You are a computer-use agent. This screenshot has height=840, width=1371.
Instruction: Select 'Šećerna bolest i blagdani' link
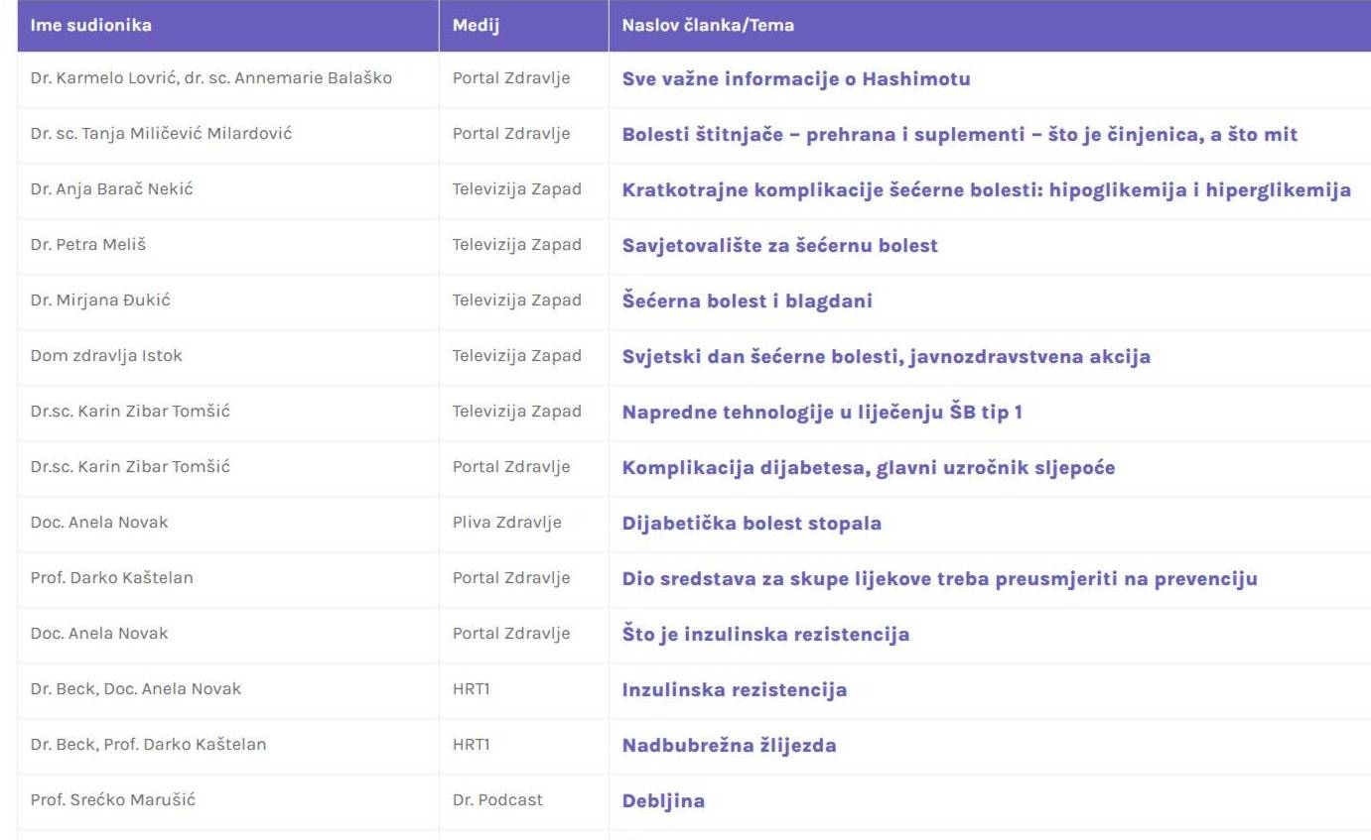tap(747, 301)
